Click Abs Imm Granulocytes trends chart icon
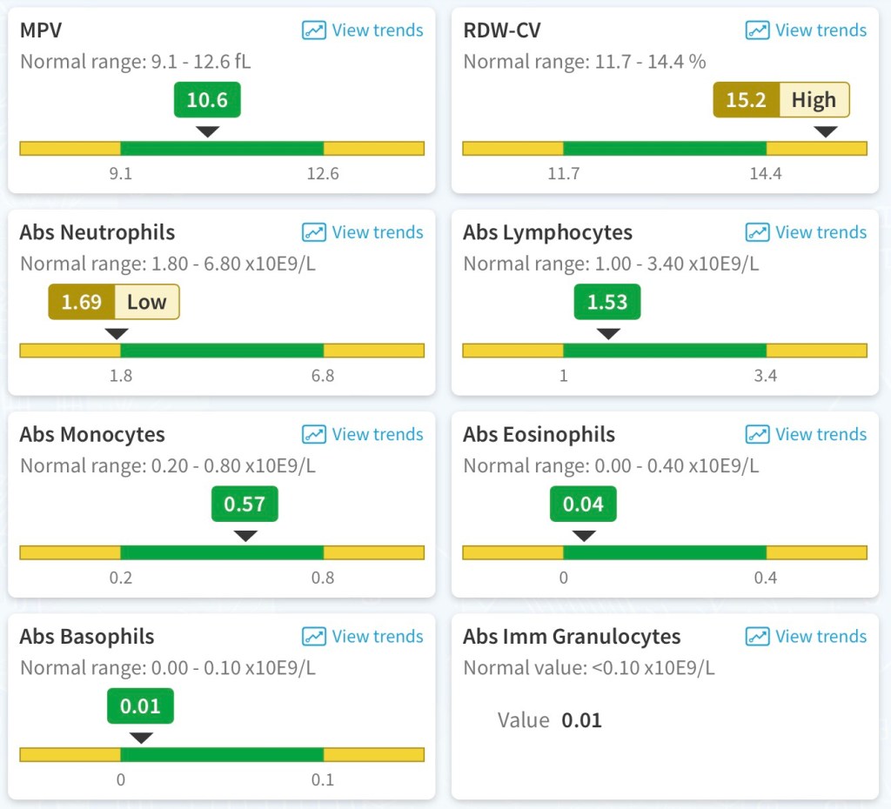891x809 pixels. [x=757, y=636]
